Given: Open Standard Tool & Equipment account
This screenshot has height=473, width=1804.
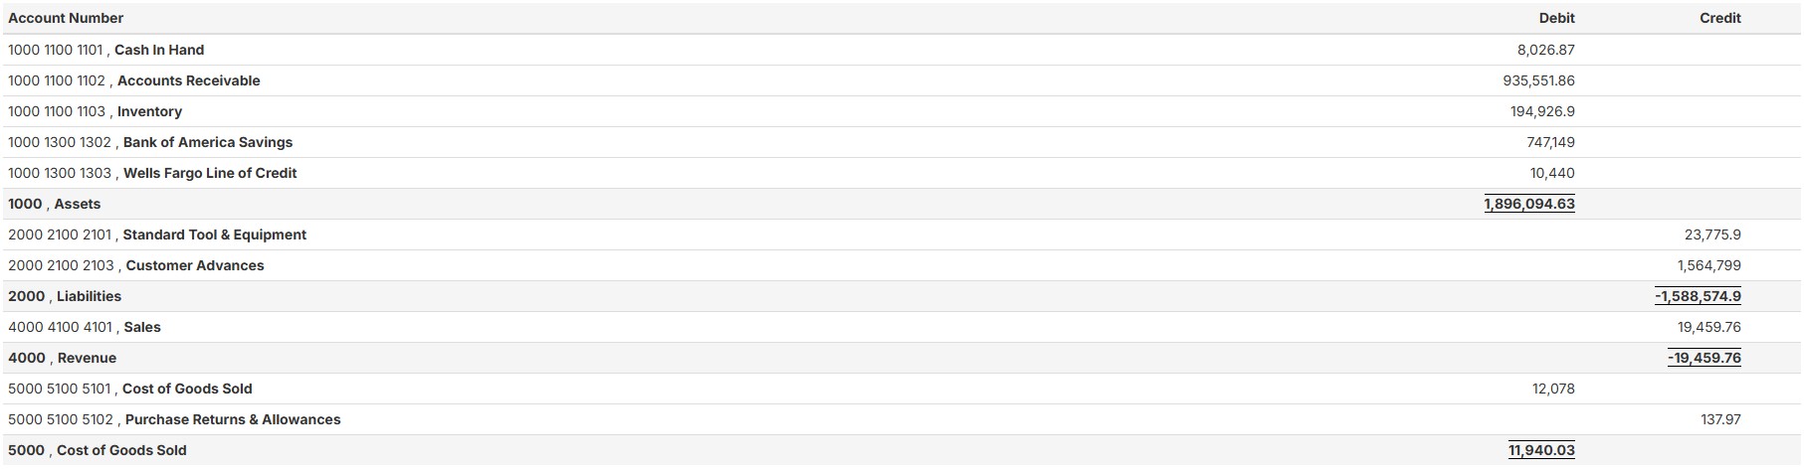Looking at the screenshot, I should 214,235.
